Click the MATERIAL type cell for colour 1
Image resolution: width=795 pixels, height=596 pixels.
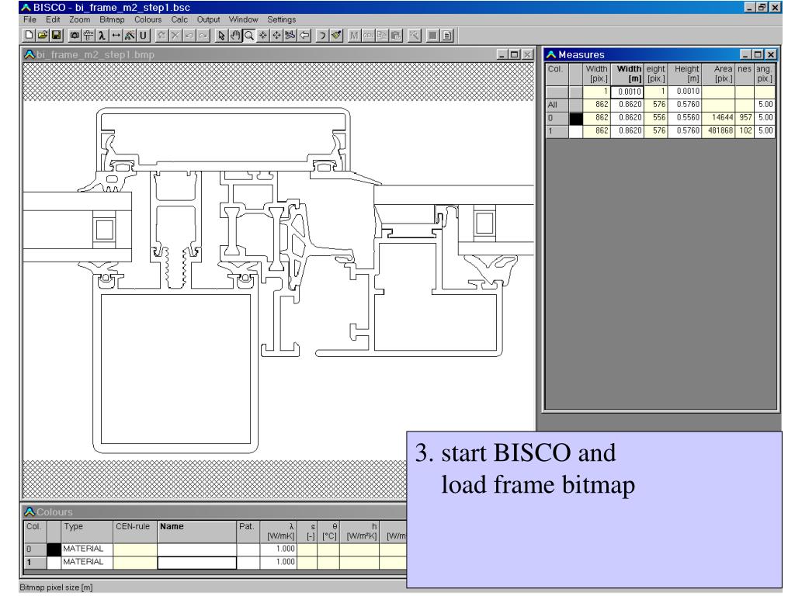click(87, 562)
